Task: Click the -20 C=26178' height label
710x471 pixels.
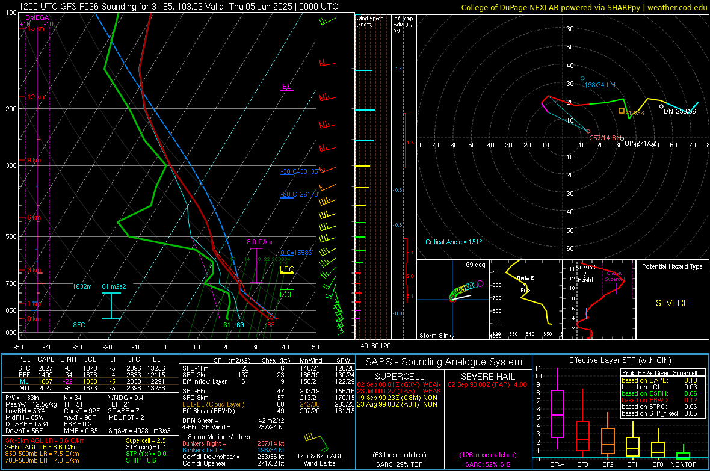Action: coord(300,194)
